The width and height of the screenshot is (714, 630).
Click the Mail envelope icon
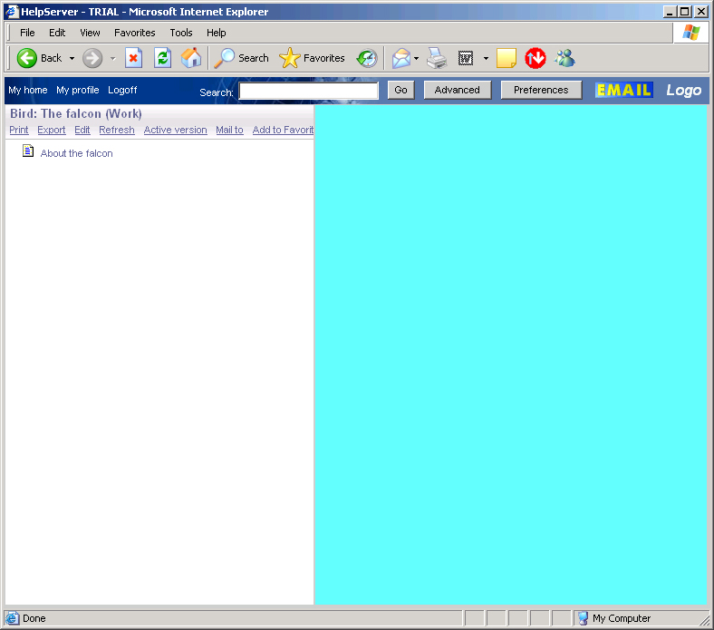click(401, 58)
